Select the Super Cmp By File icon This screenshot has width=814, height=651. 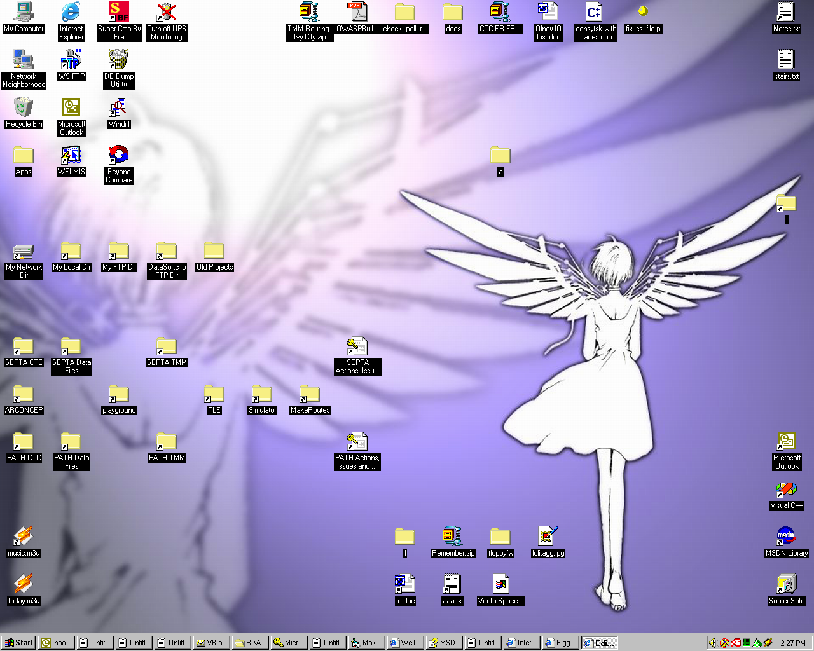tap(119, 12)
